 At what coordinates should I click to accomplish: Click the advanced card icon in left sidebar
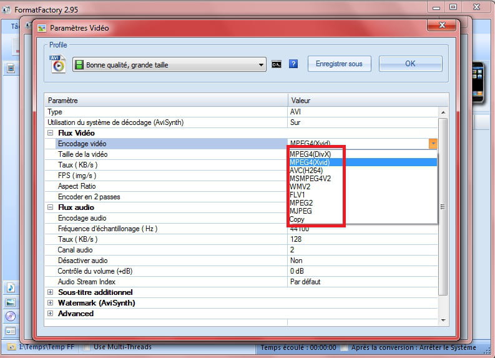pyautogui.click(x=11, y=331)
